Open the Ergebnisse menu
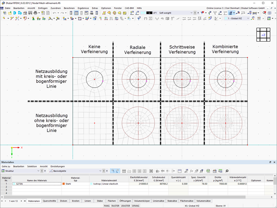This screenshot has height=208, width=277. pyautogui.click(x=83, y=8)
